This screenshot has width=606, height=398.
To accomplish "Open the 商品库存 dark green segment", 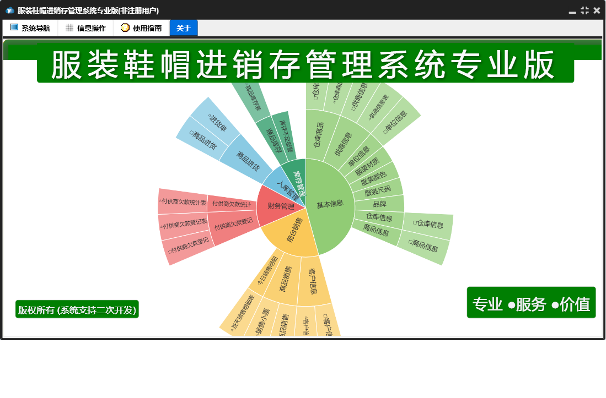I will (273, 140).
